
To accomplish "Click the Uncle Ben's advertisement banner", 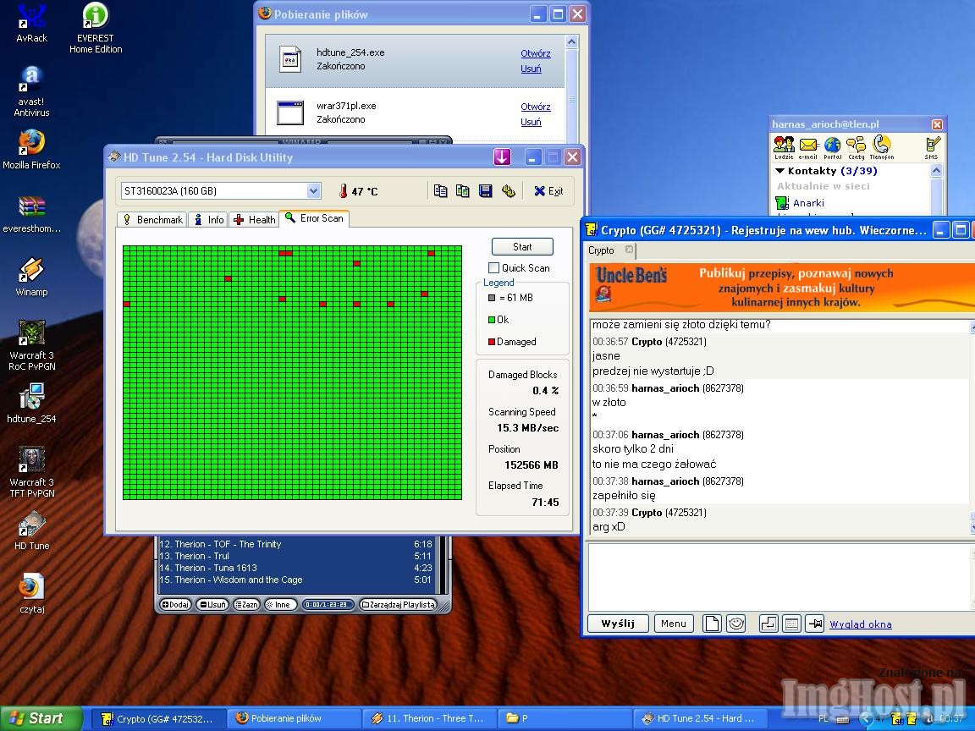I will [781, 287].
